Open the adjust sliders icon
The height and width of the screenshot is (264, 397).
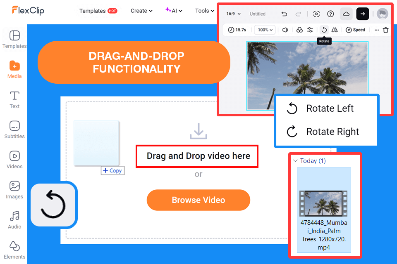[x=310, y=30]
